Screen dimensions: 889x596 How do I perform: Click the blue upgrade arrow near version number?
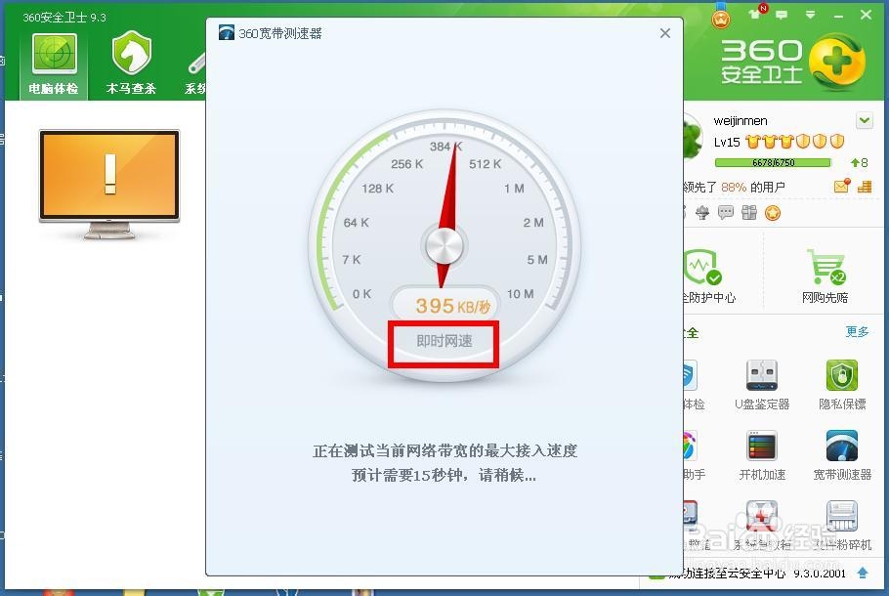point(863,574)
